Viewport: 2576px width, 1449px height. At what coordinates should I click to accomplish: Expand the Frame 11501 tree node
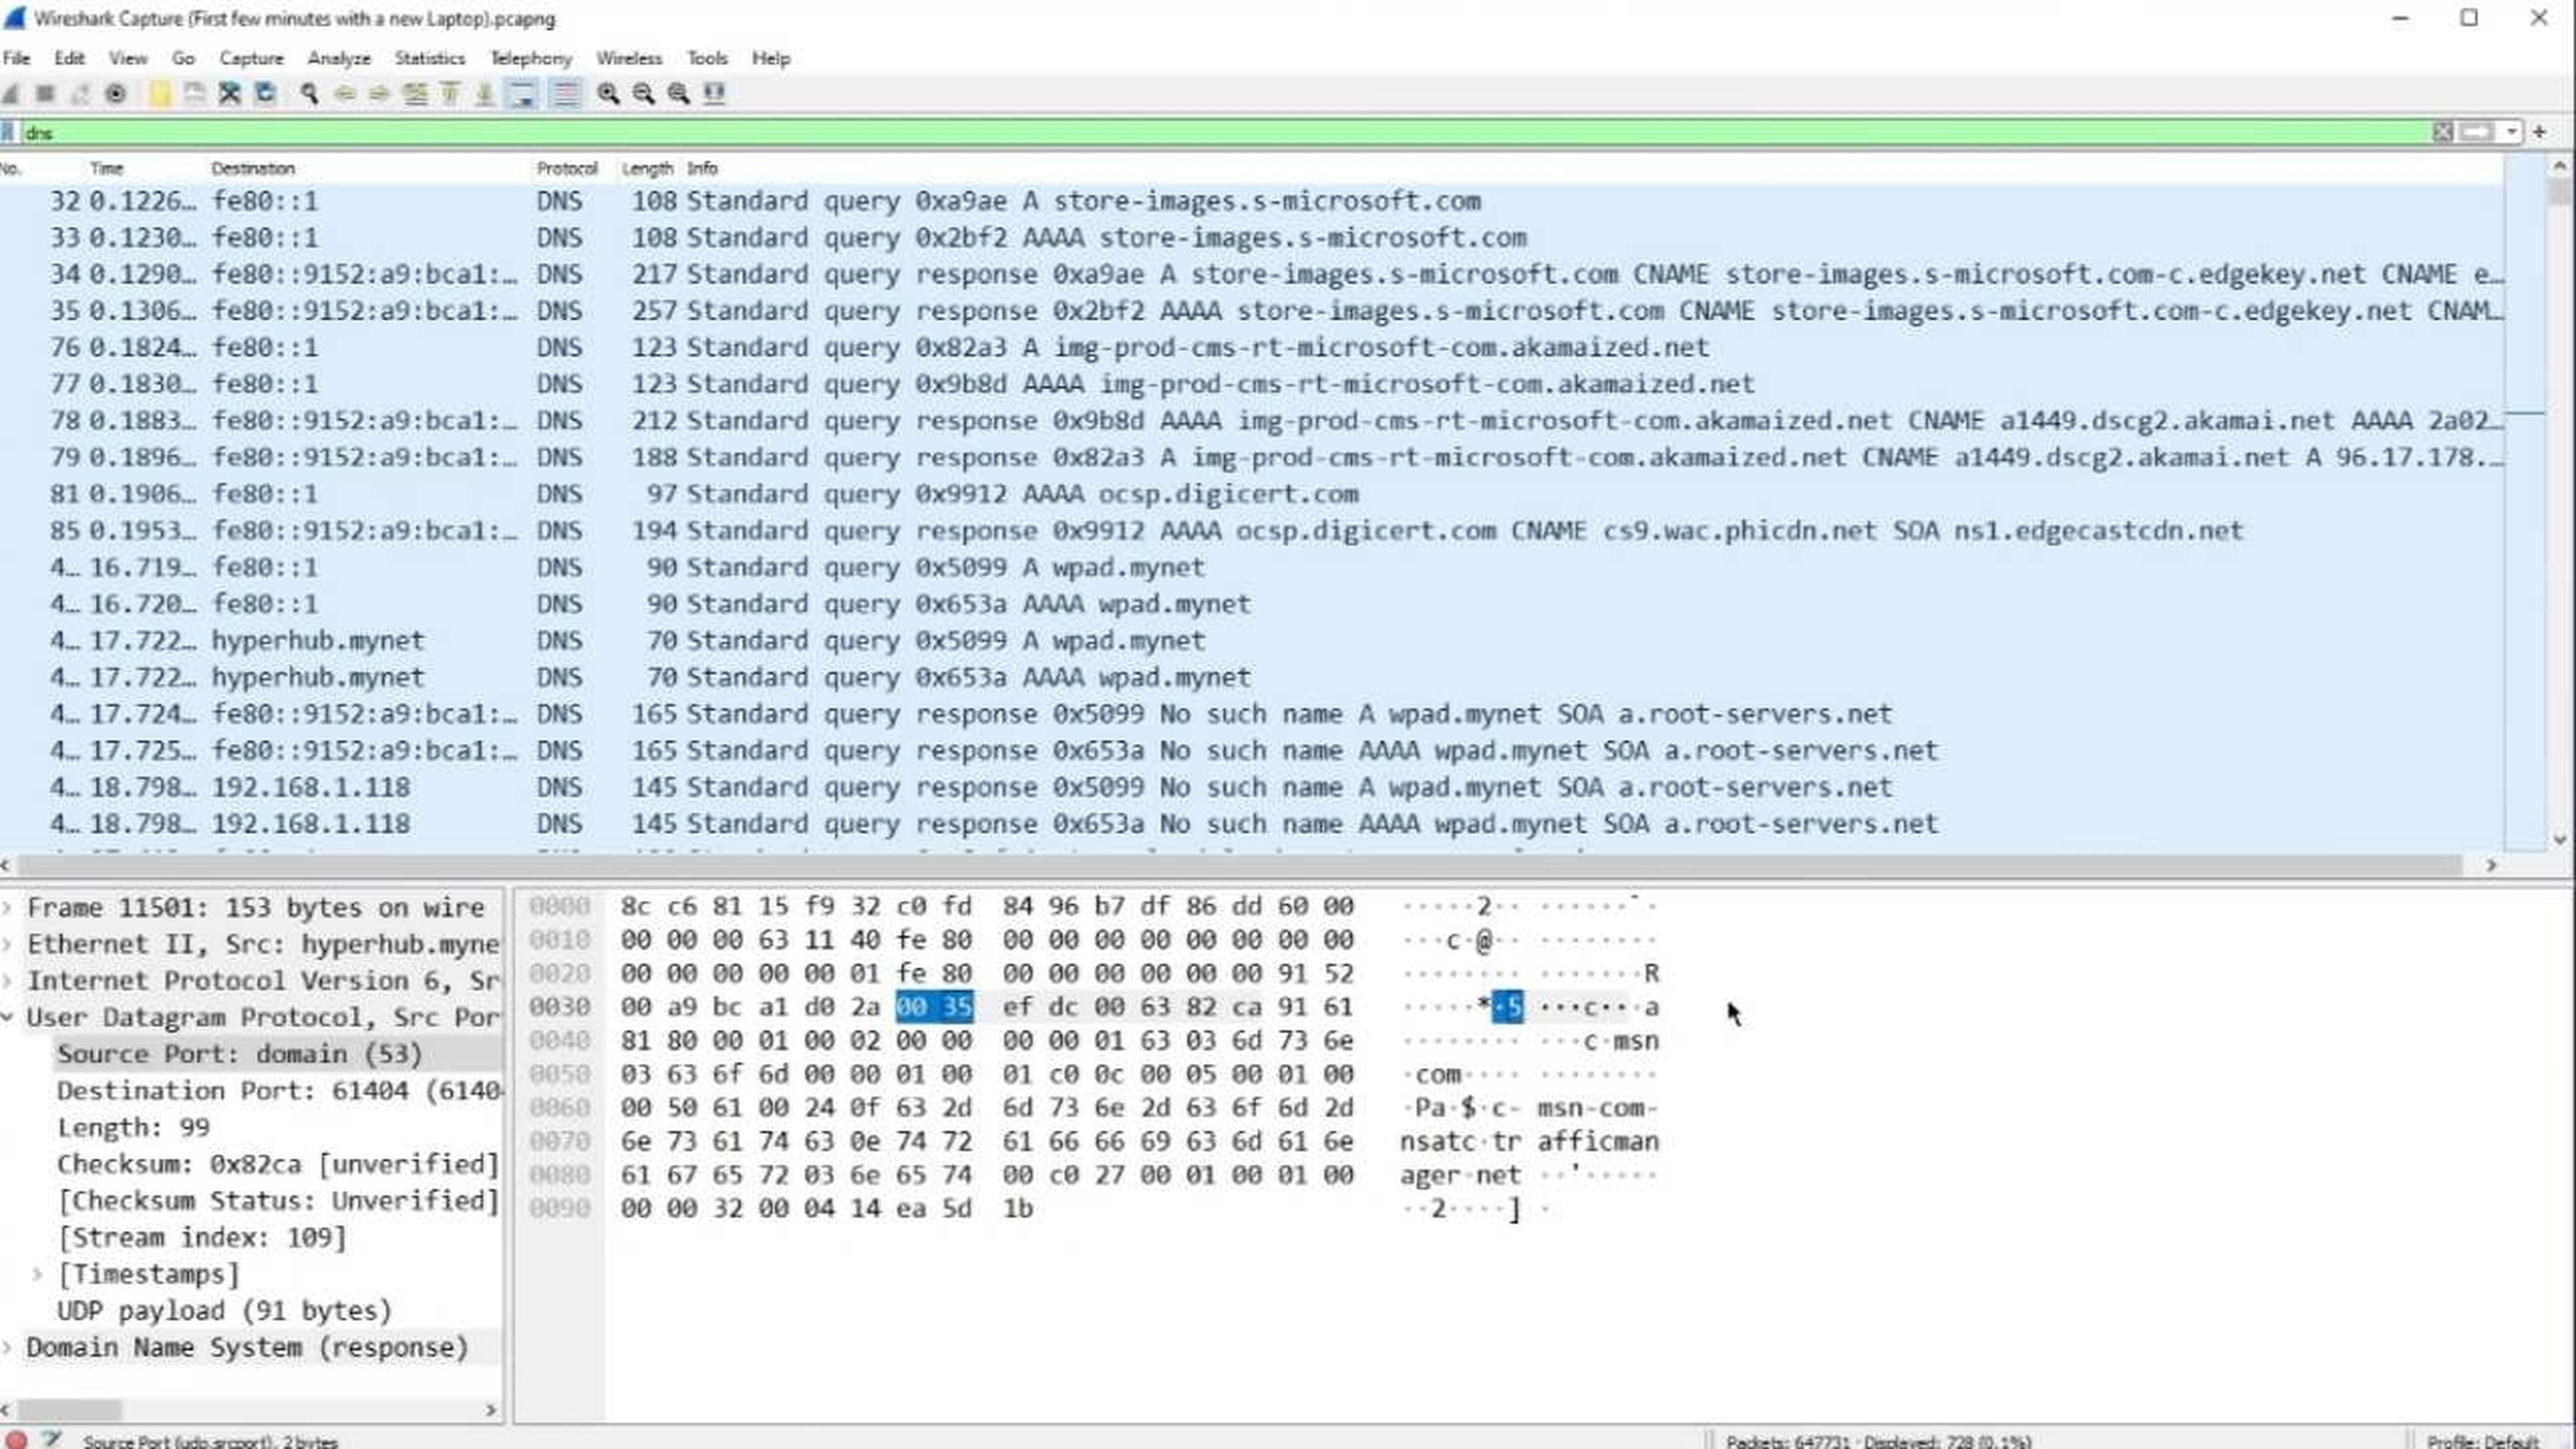8,907
